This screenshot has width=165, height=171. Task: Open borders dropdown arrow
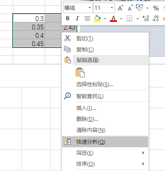138,18
